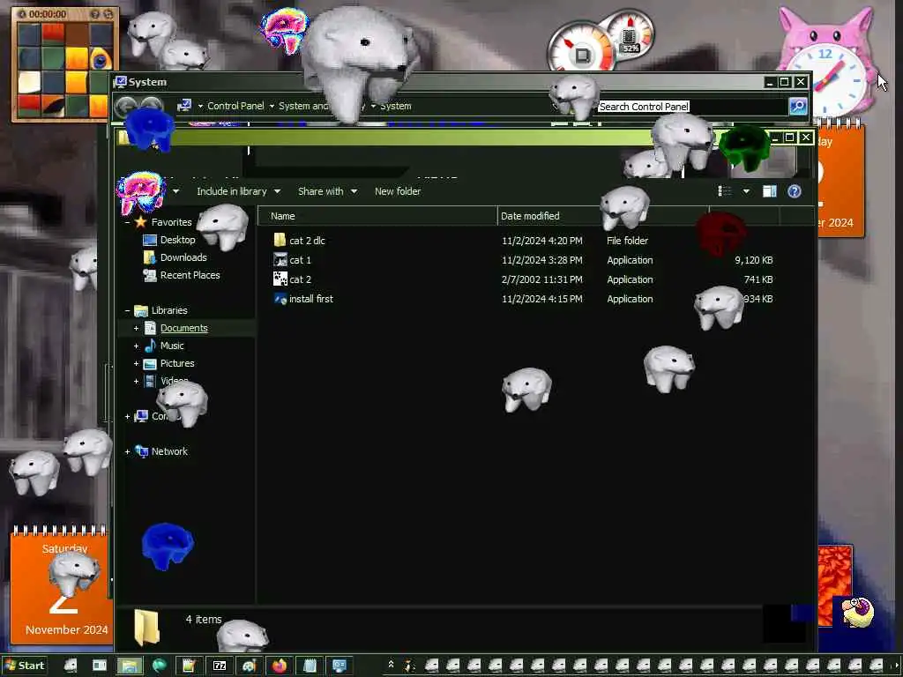903x677 pixels.
Task: Open the Paint taskbar icon
Action: pyautogui.click(x=249, y=666)
